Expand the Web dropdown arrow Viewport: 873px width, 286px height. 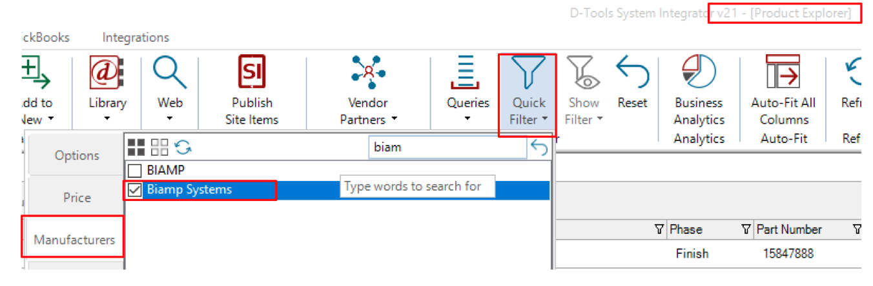[x=170, y=119]
